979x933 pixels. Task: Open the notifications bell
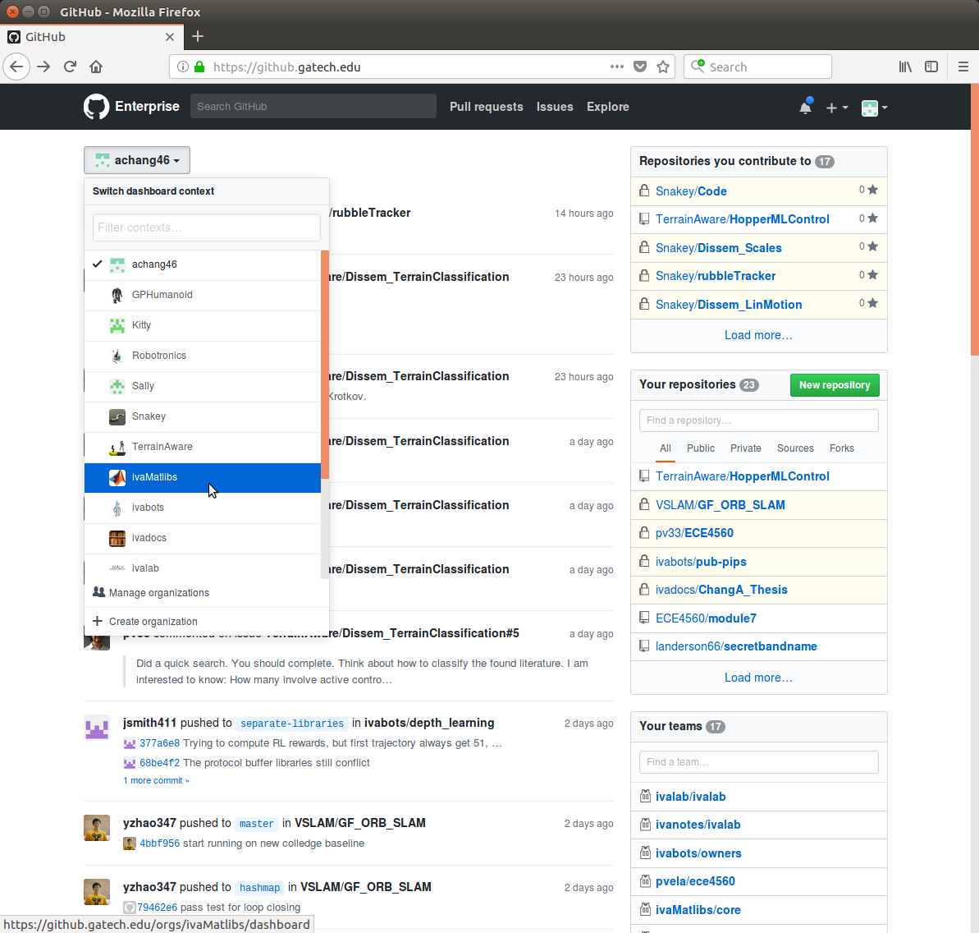click(806, 108)
